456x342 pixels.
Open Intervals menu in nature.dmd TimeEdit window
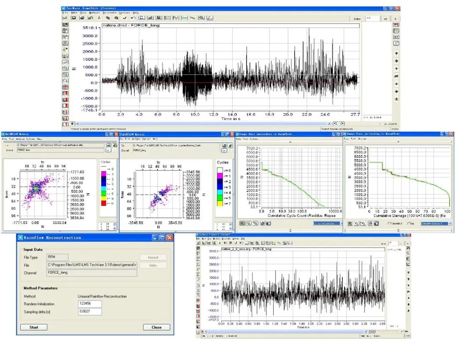point(109,13)
